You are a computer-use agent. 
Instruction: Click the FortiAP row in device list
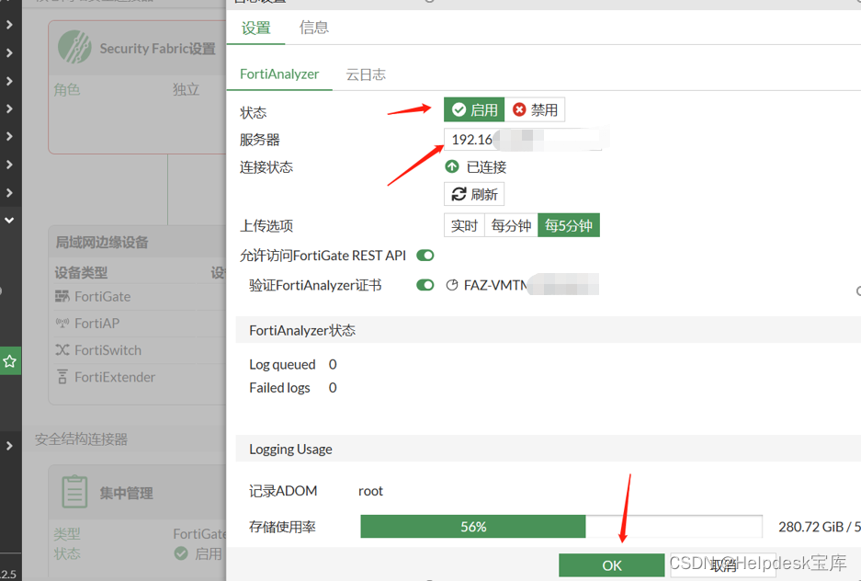click(140, 324)
